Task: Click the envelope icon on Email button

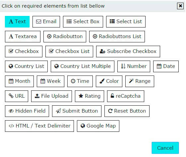Action: (x=38, y=22)
